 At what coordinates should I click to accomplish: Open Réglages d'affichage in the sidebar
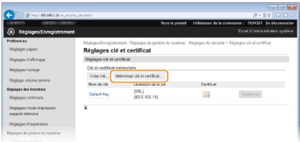pos(27,60)
